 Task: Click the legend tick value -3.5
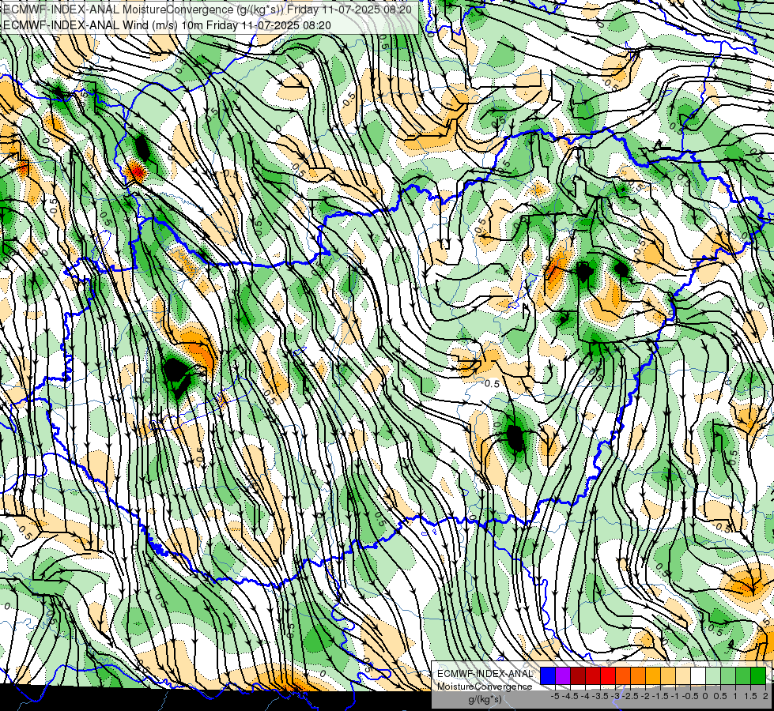(x=600, y=696)
